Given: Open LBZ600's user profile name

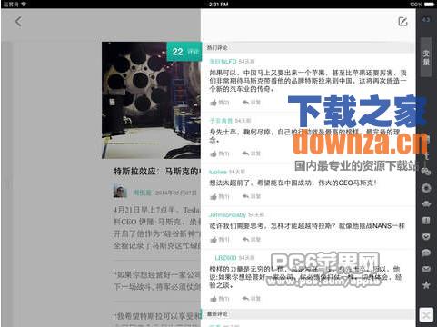Looking at the screenshot, I should point(225,258).
